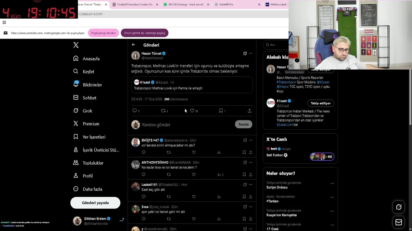Open Sohbet messages
This screenshot has width=412, height=231.
tap(85, 98)
